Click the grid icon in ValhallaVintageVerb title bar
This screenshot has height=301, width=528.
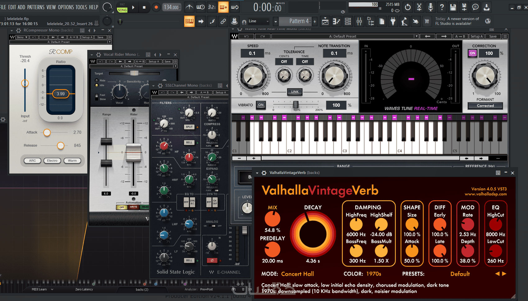click(x=498, y=173)
